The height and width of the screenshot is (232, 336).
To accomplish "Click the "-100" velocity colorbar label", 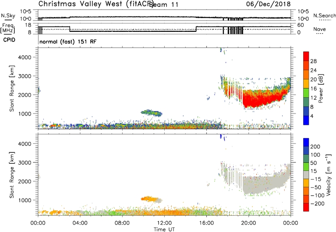I will 318,196.
